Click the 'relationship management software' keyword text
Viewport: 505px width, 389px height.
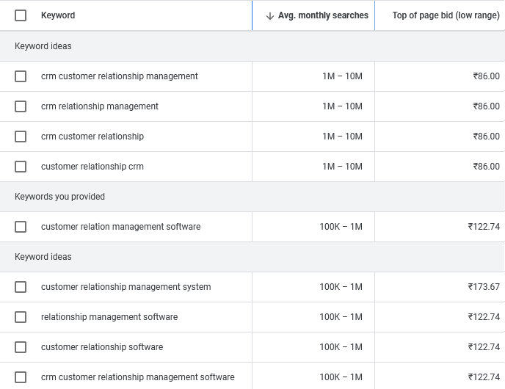coord(109,317)
